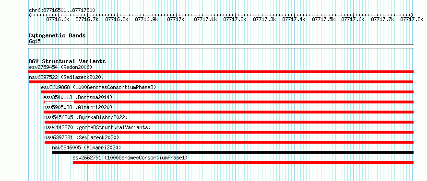Viewport: 427px width, 181px height.
Task: Select nsv5905038 (Almarri2020) variant label
Action: 78,107
